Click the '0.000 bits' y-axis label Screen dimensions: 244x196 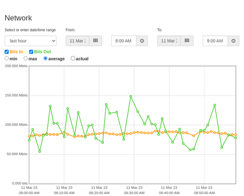(20, 183)
